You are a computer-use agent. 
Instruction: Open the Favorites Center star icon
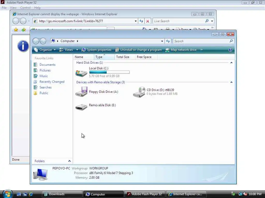pyautogui.click(x=16, y=30)
